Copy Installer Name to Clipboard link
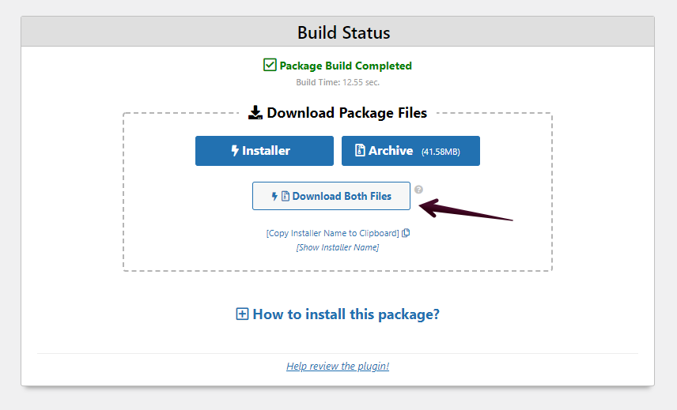677x410 pixels. pos(332,233)
